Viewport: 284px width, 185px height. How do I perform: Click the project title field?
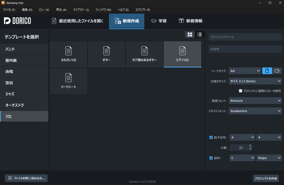point(245,37)
